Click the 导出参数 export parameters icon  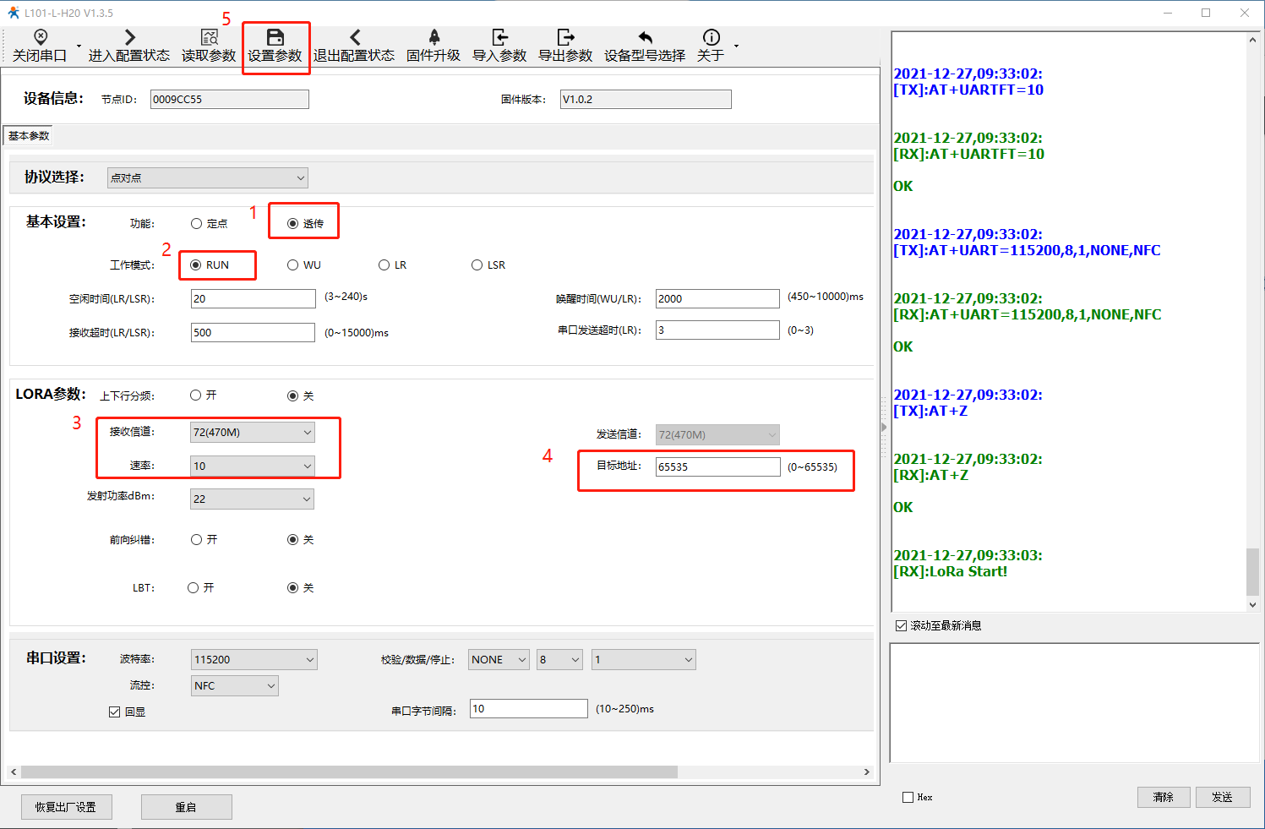click(565, 37)
